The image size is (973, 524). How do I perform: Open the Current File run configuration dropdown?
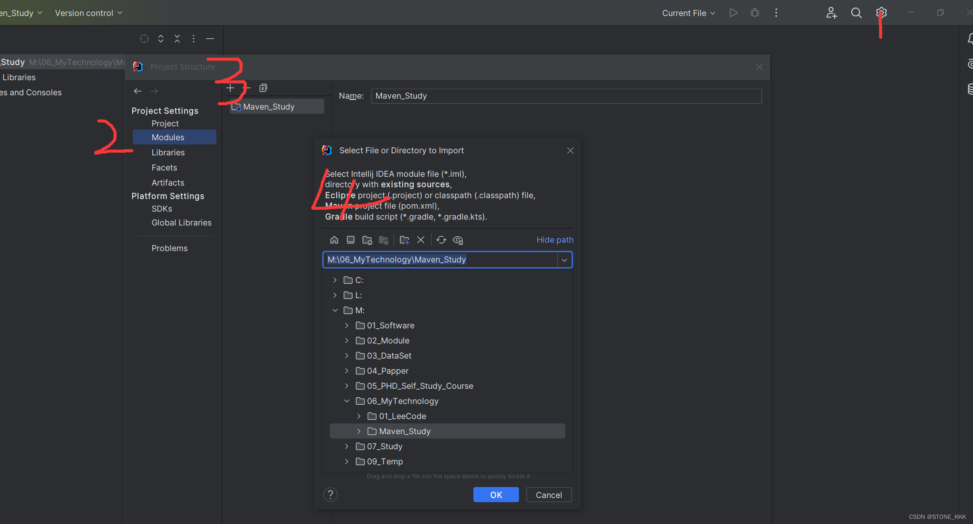(x=688, y=13)
